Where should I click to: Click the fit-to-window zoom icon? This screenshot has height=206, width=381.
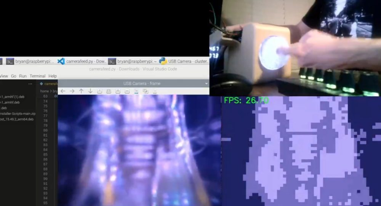pyautogui.click(x=109, y=91)
